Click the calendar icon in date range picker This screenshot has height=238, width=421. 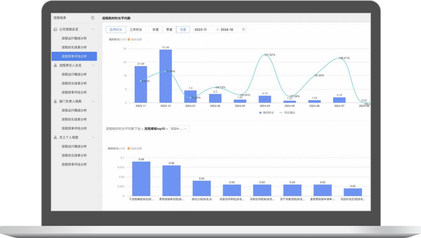point(243,30)
